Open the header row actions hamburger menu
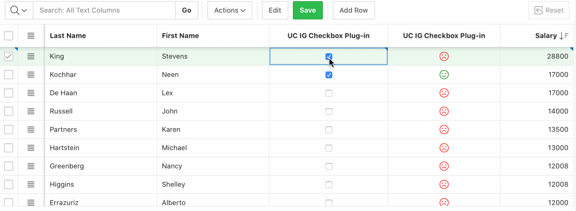 click(x=31, y=35)
